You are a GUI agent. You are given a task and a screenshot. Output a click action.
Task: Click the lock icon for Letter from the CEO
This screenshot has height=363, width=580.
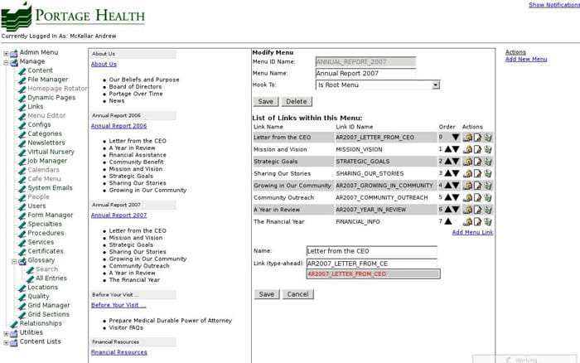467,138
